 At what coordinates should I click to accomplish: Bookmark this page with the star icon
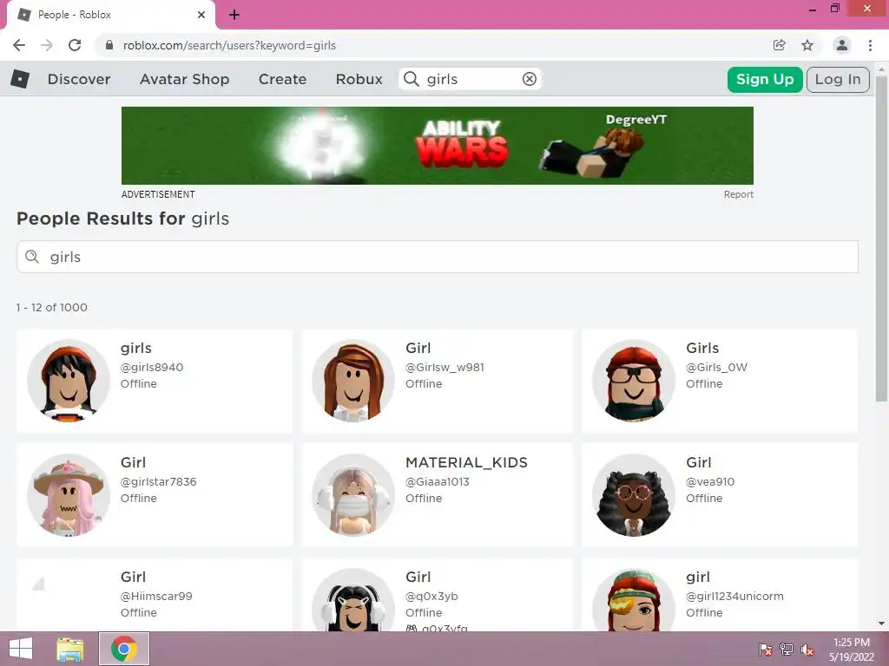[807, 45]
